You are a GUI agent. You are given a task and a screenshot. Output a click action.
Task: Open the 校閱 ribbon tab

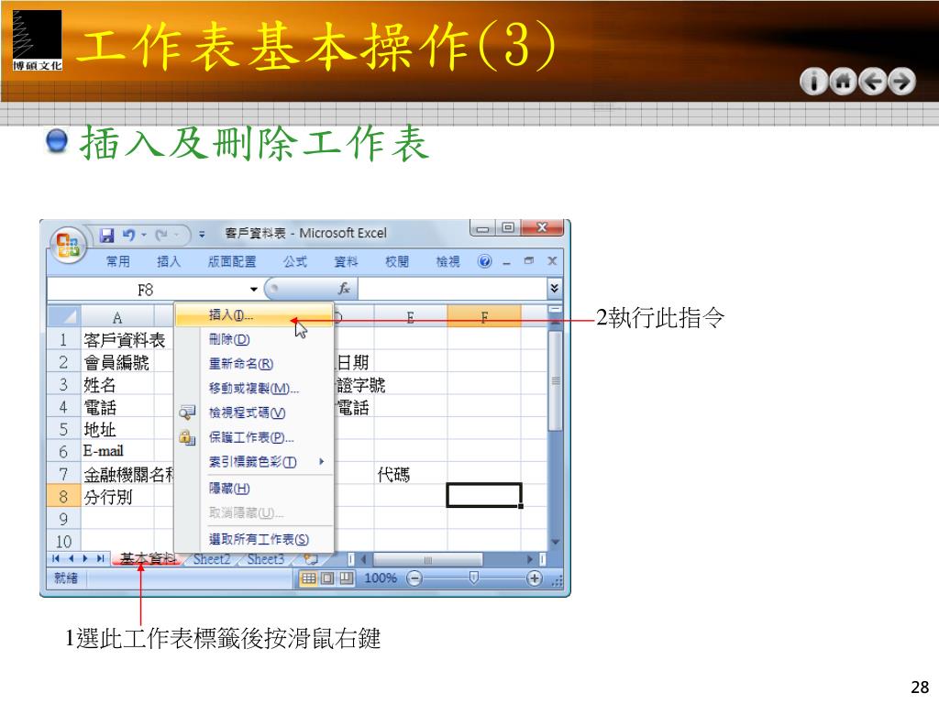(x=396, y=261)
